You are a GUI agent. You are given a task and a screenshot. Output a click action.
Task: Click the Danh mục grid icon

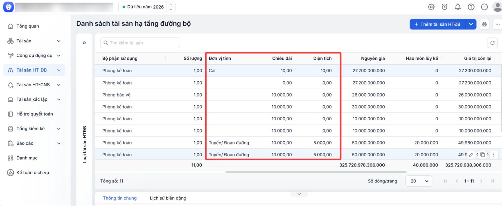pos(10,158)
